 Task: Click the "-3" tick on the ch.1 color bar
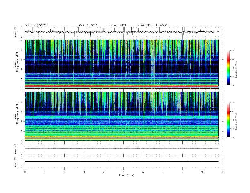[x=233, y=51]
